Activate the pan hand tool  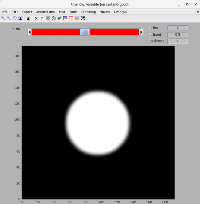click(x=15, y=18)
